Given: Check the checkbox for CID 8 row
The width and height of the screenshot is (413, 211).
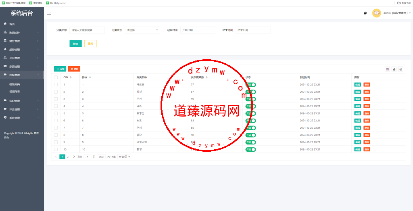Looking at the screenshot, I should tap(56, 135).
